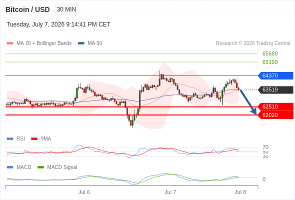Click the RSI 70 level label
Screen dimensions: 295x200
point(265,147)
